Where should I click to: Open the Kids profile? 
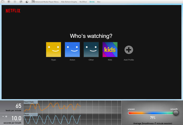click(110, 50)
